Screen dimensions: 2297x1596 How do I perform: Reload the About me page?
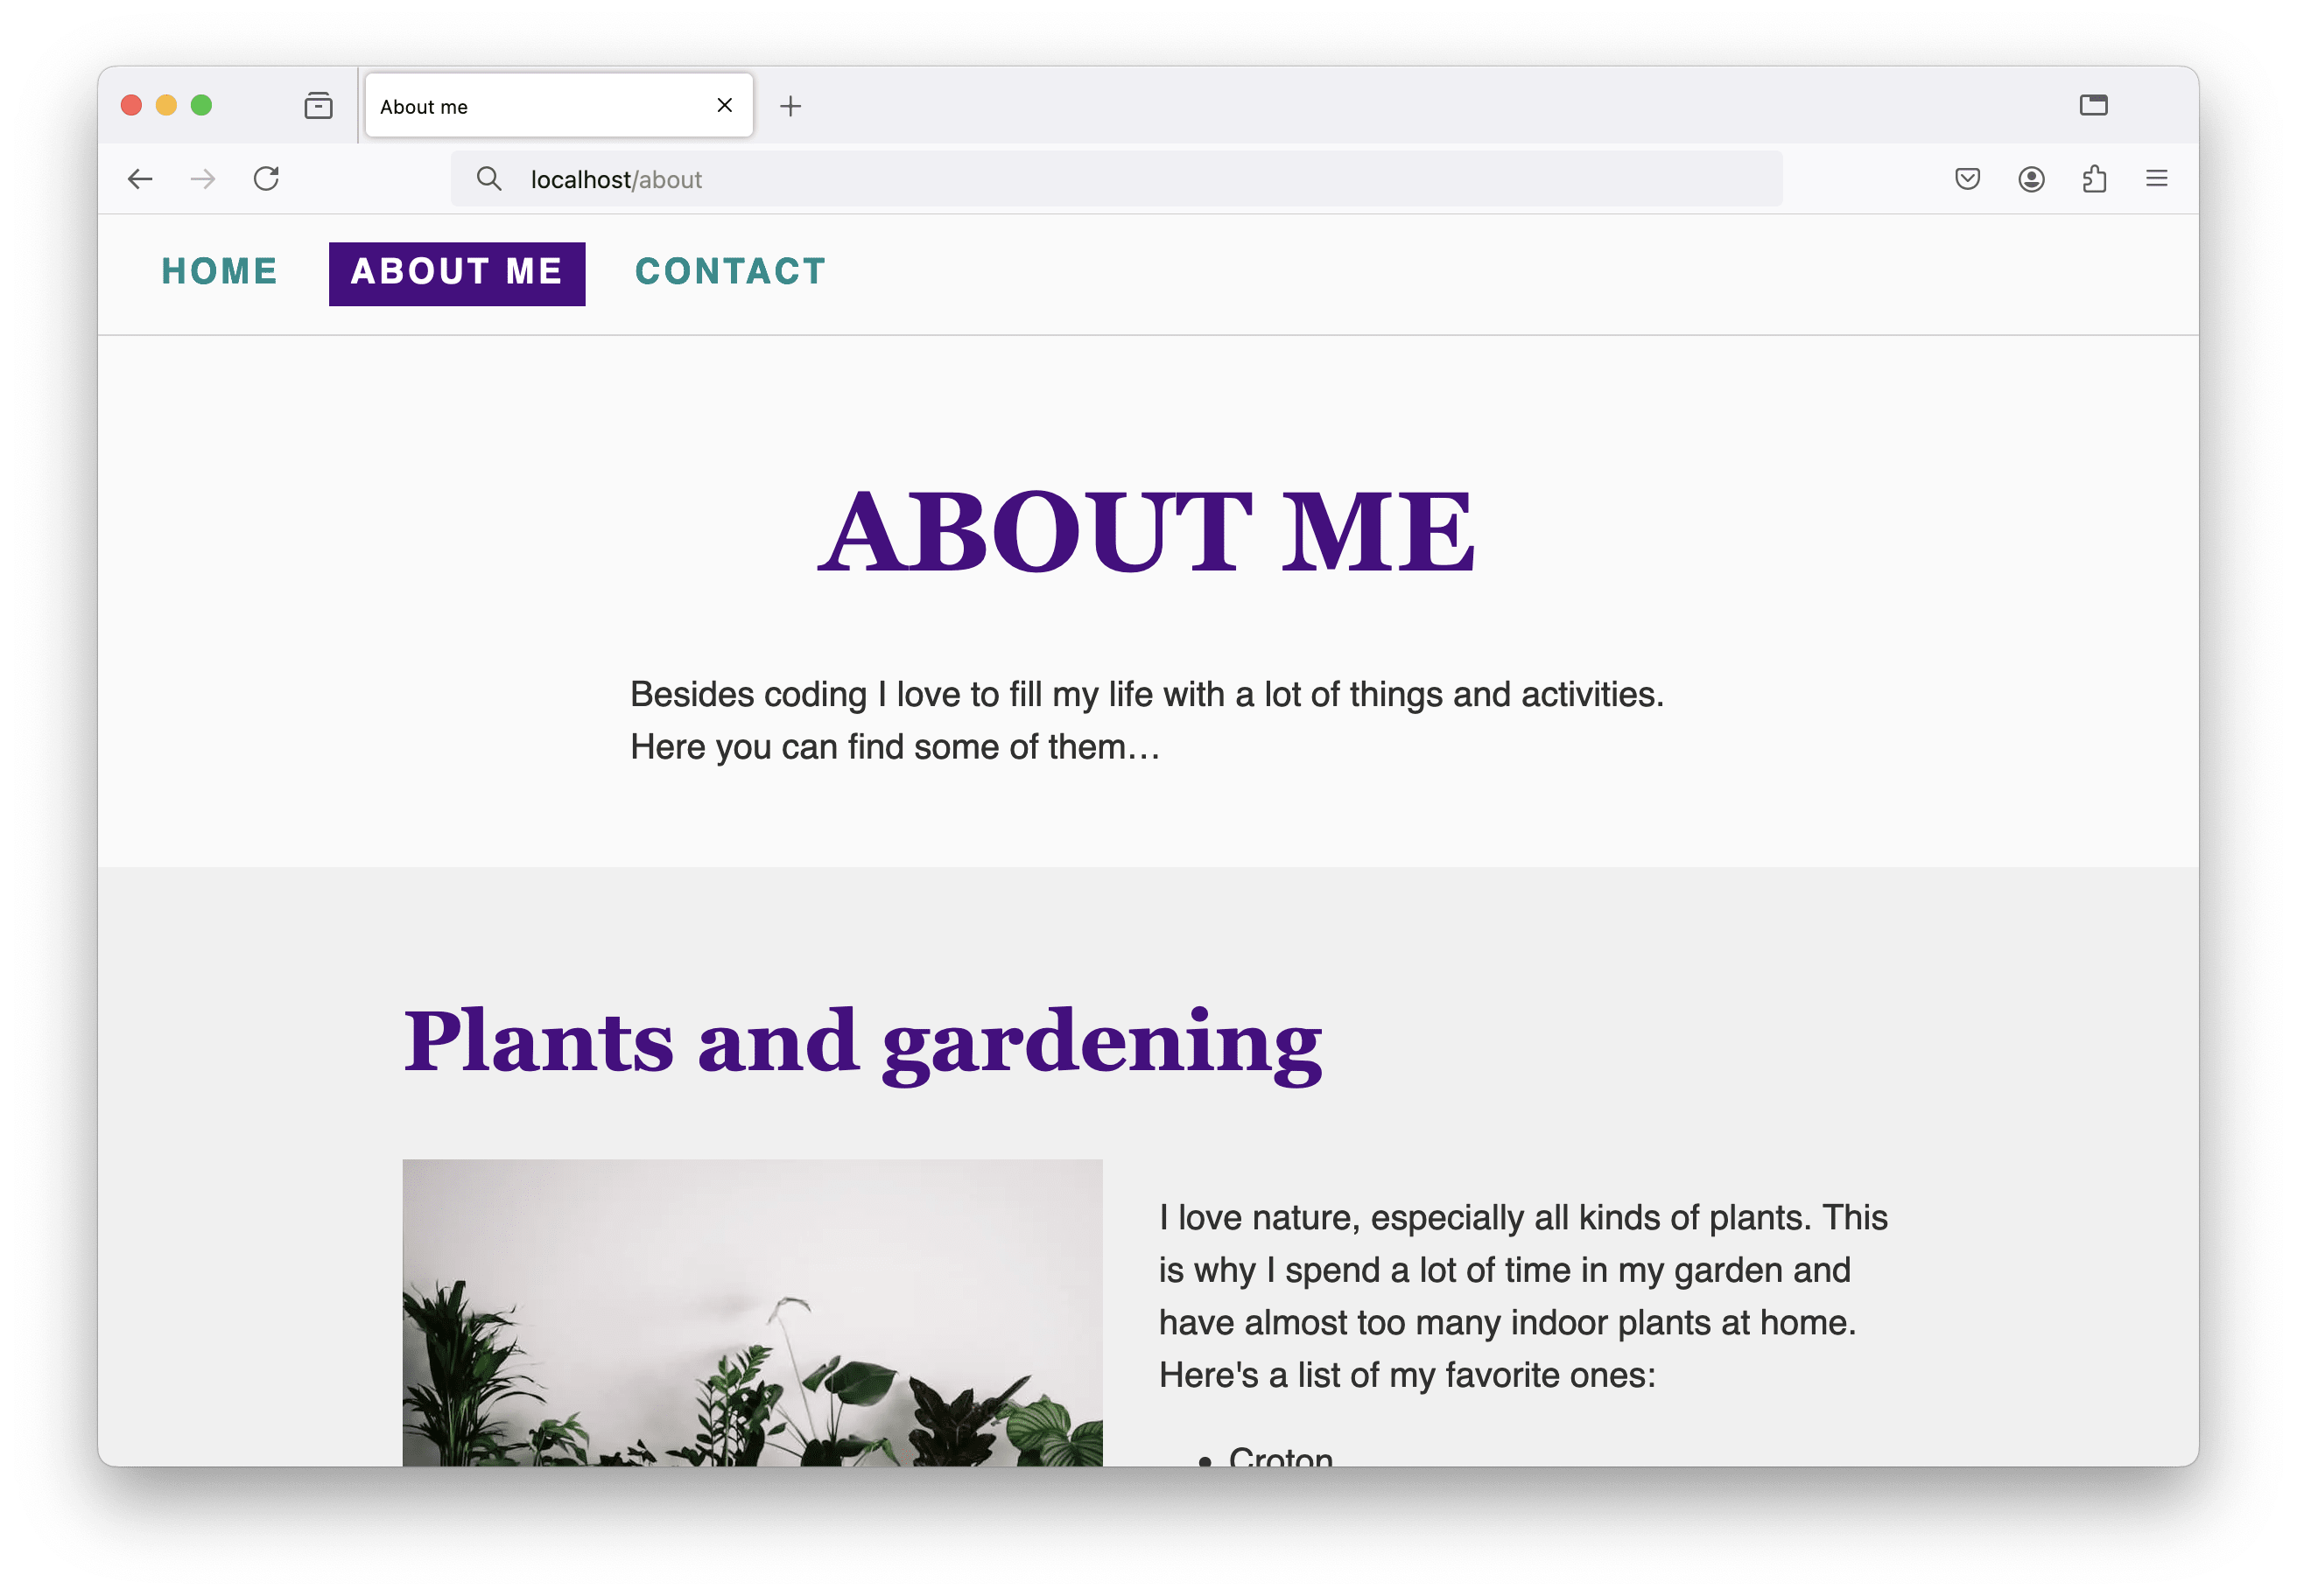tap(266, 178)
